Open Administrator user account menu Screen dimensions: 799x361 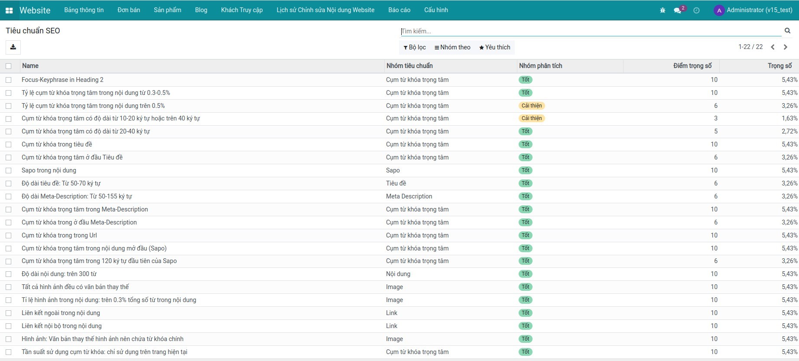[753, 10]
